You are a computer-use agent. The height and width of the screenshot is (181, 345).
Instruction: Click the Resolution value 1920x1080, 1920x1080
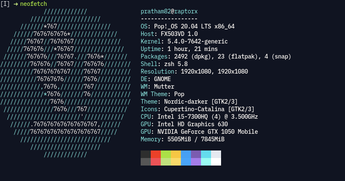214,71
